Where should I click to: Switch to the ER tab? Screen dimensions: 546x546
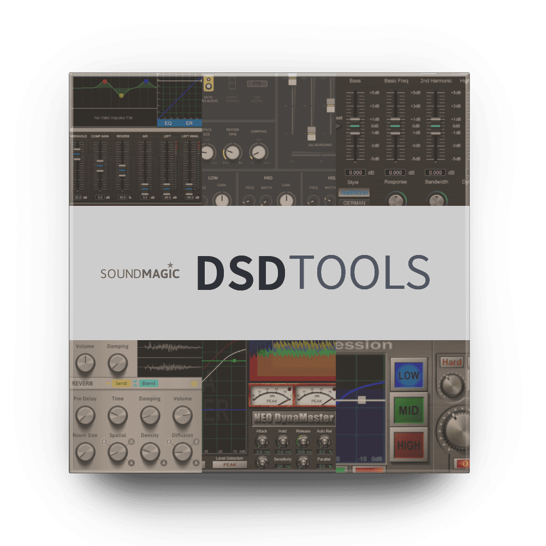[x=189, y=123]
